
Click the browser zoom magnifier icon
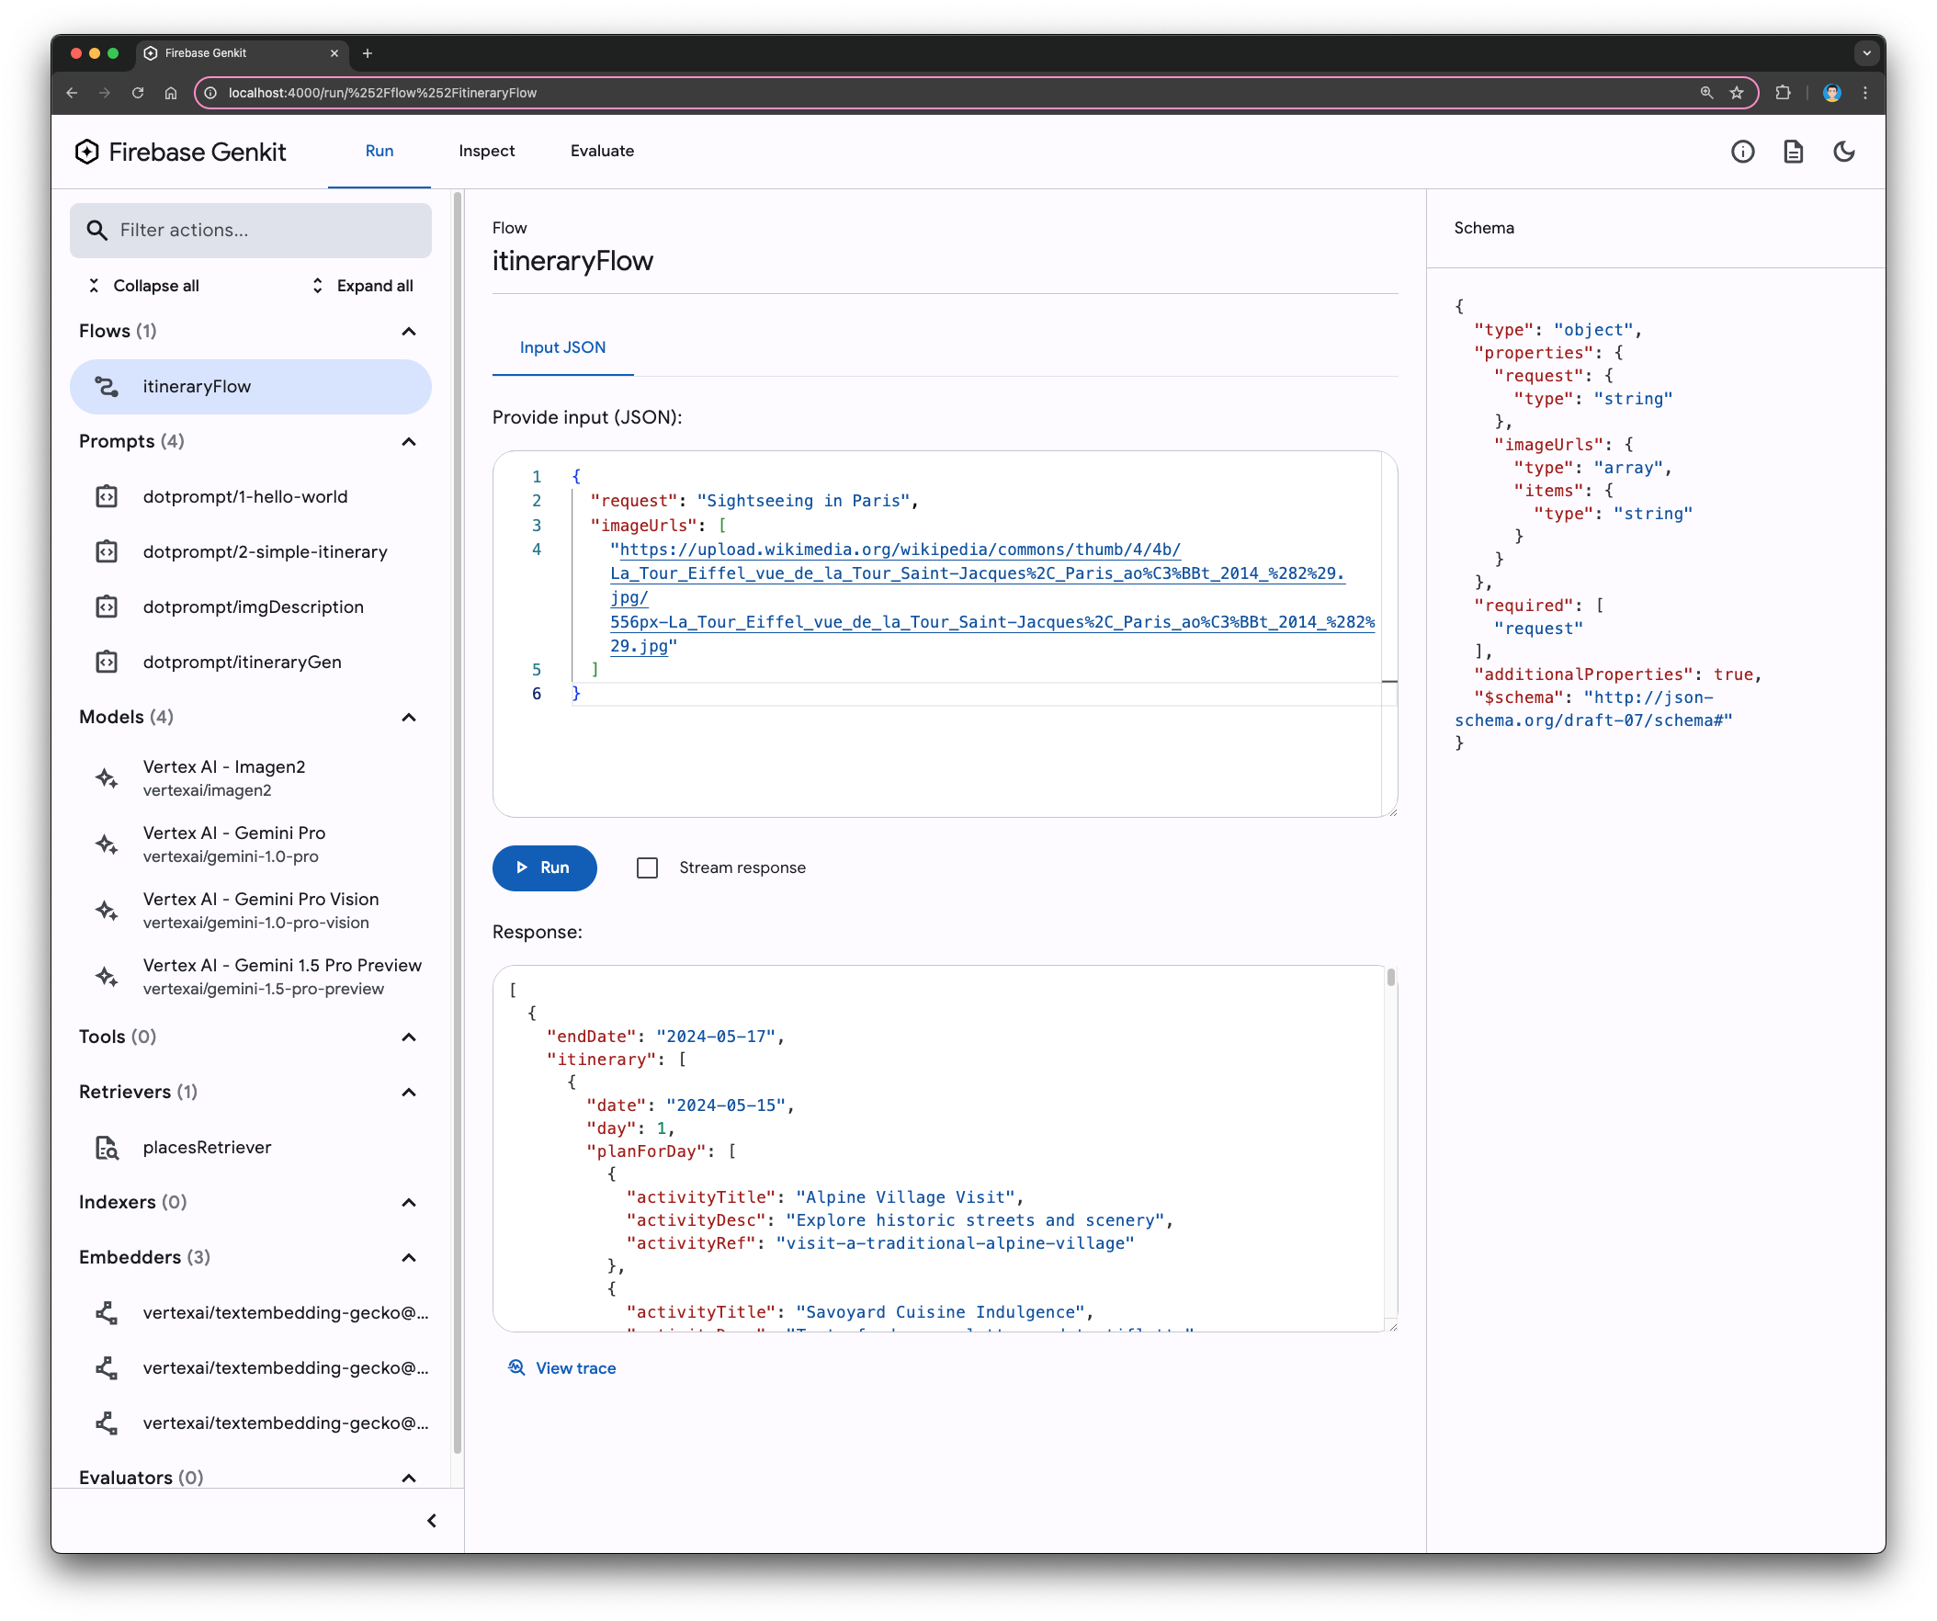coord(1706,92)
